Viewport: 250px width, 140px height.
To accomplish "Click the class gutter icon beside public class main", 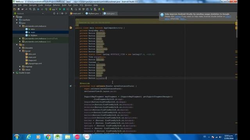I will [71, 28].
